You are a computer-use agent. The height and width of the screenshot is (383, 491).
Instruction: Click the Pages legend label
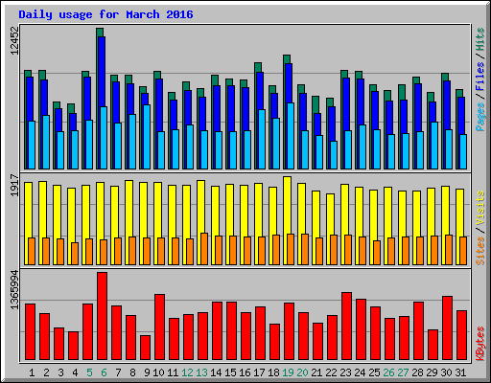pyautogui.click(x=480, y=117)
